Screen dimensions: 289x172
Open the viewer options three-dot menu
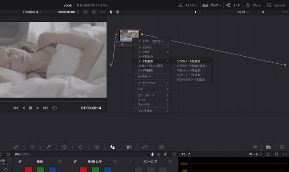pyautogui.click(x=102, y=12)
